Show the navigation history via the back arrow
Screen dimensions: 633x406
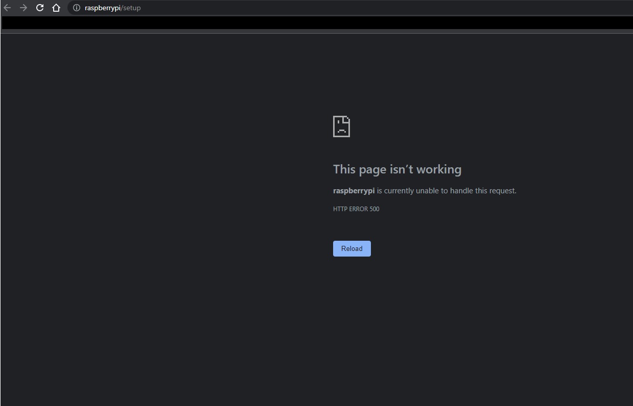(7, 8)
